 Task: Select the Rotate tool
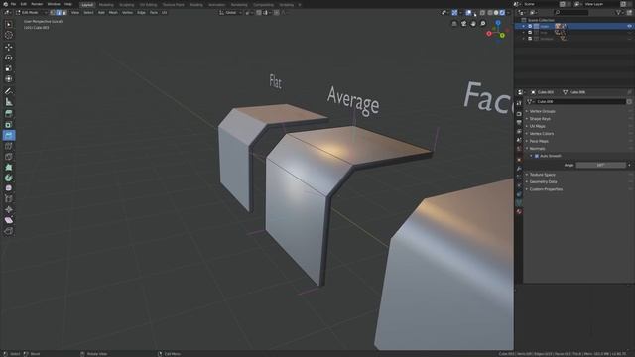coord(9,58)
